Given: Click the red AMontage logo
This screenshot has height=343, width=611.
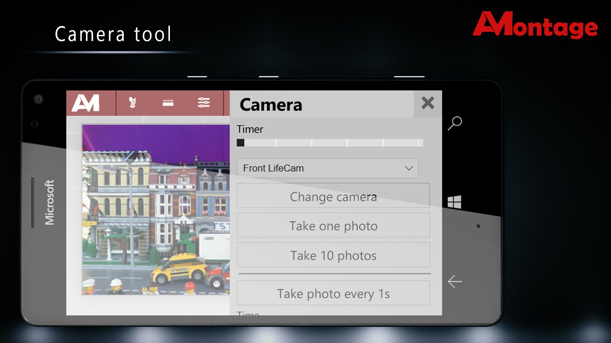Looking at the screenshot, I should pyautogui.click(x=535, y=25).
